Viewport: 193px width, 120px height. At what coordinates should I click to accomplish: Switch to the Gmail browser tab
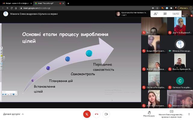[x=17, y=3]
